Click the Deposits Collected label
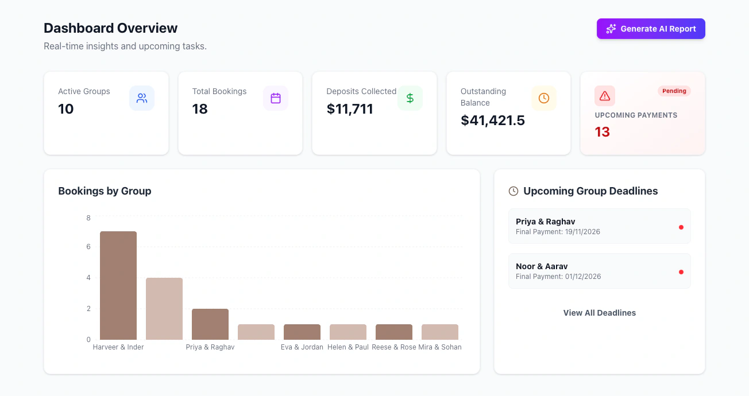 tap(361, 91)
